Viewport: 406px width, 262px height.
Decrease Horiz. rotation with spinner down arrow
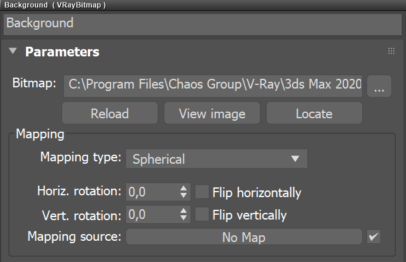(184, 195)
